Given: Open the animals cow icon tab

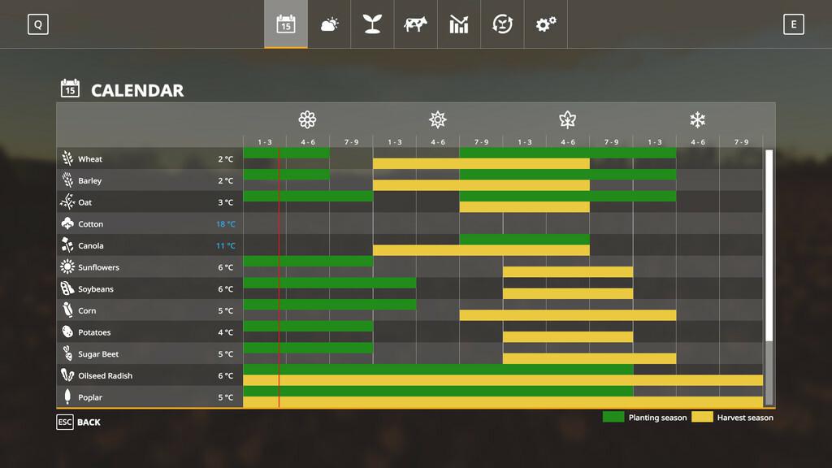Looking at the screenshot, I should click(415, 24).
